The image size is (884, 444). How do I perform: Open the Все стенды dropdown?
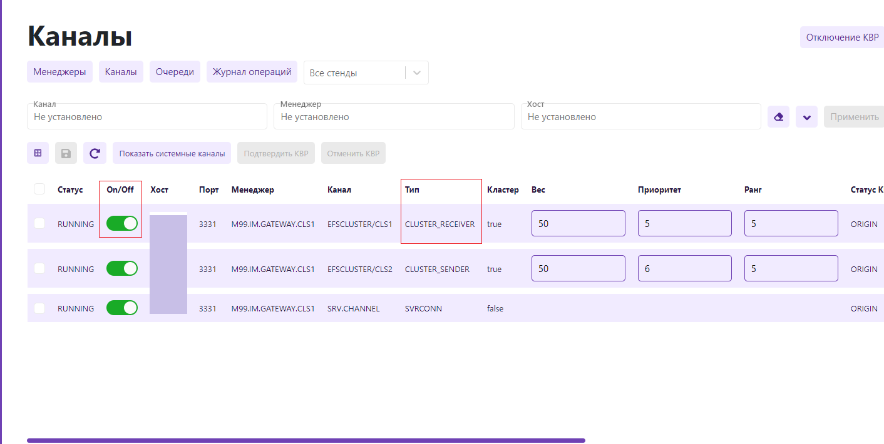click(366, 73)
